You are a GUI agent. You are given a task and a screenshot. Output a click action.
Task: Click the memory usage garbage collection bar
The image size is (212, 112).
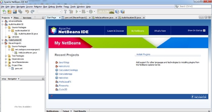pos(106,12)
